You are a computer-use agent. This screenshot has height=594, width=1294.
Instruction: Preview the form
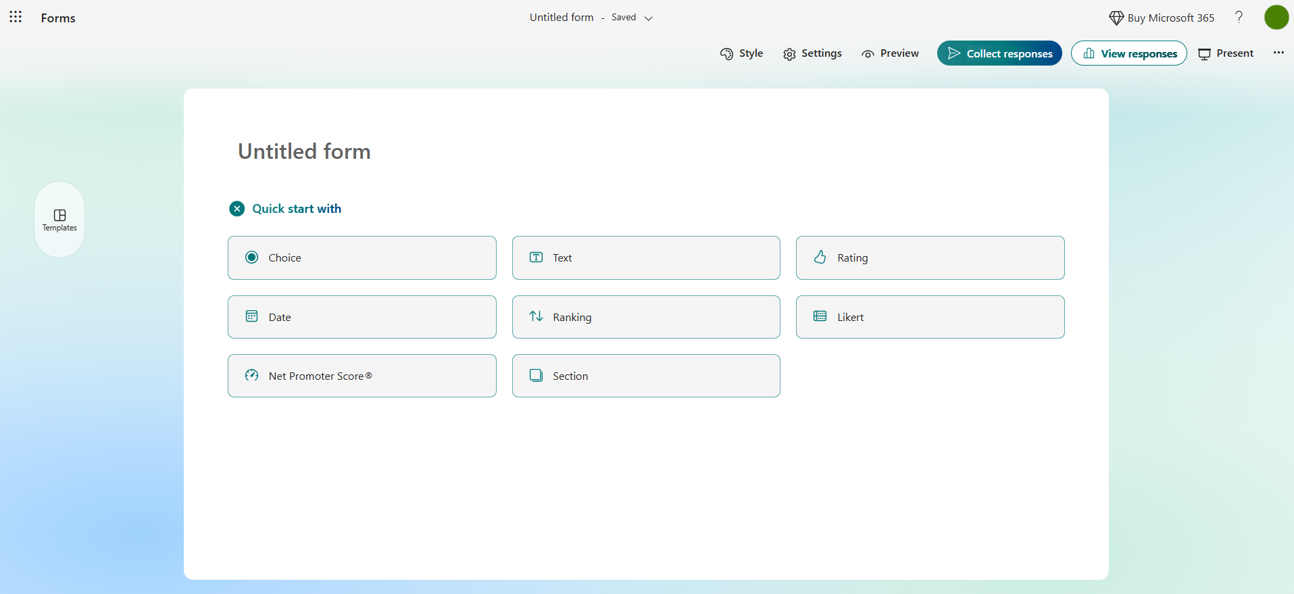coord(890,53)
